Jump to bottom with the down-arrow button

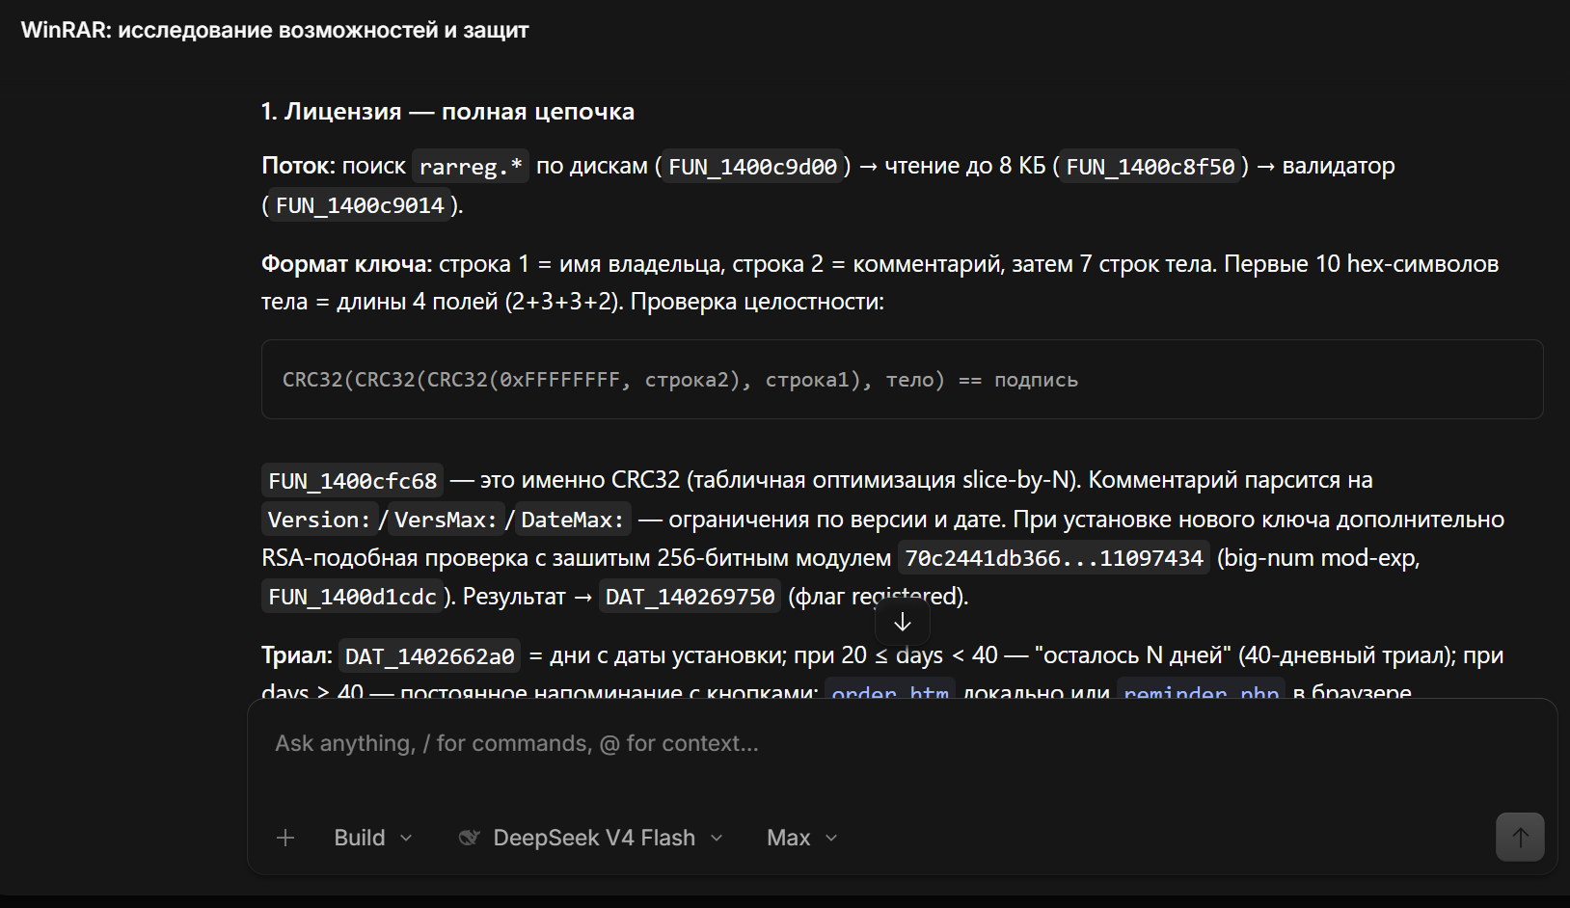coord(903,623)
